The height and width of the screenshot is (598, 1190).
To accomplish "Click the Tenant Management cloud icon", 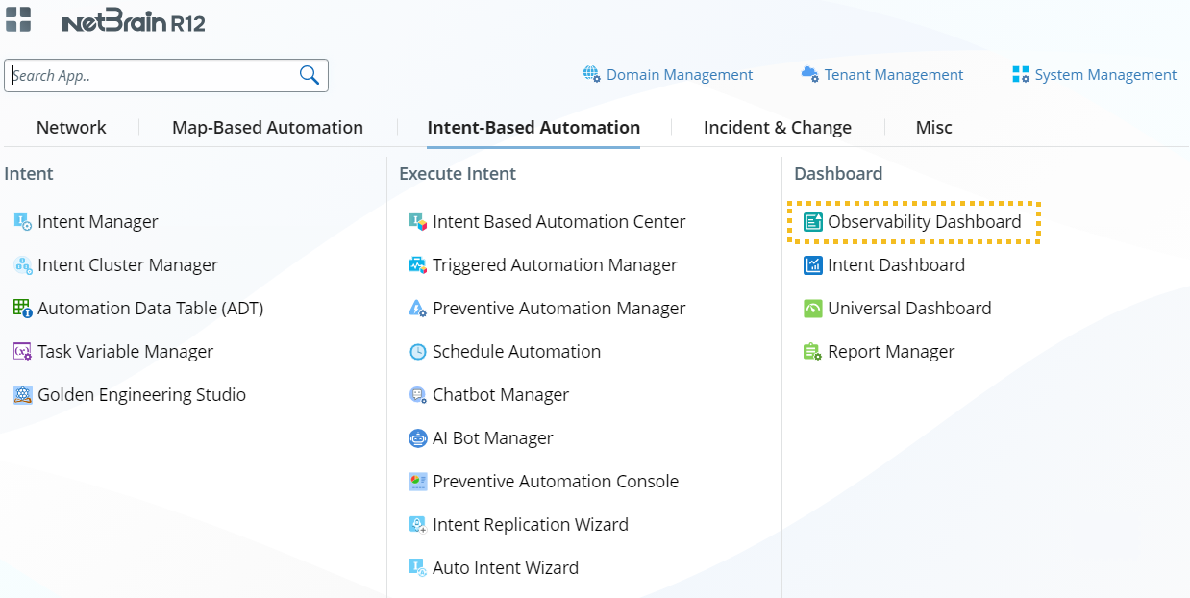I will [810, 74].
